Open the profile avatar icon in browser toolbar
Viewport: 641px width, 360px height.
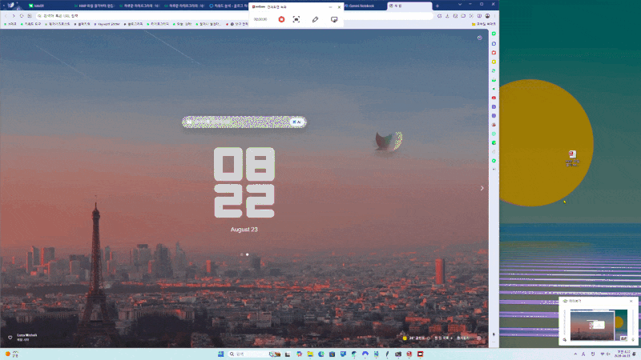point(487,16)
